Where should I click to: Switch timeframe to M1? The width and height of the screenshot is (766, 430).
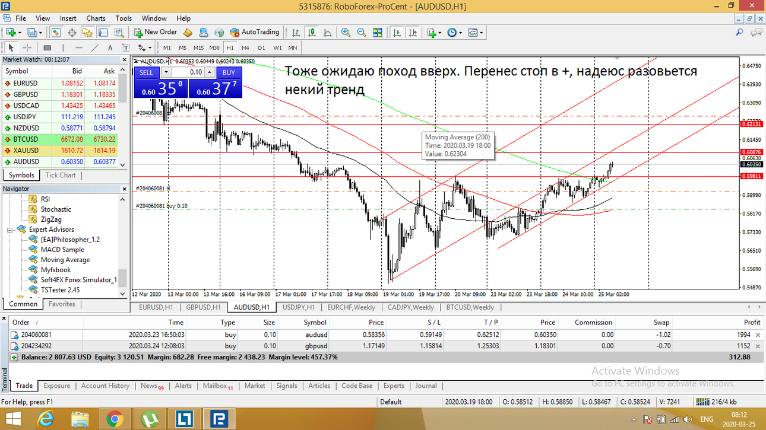pos(167,47)
